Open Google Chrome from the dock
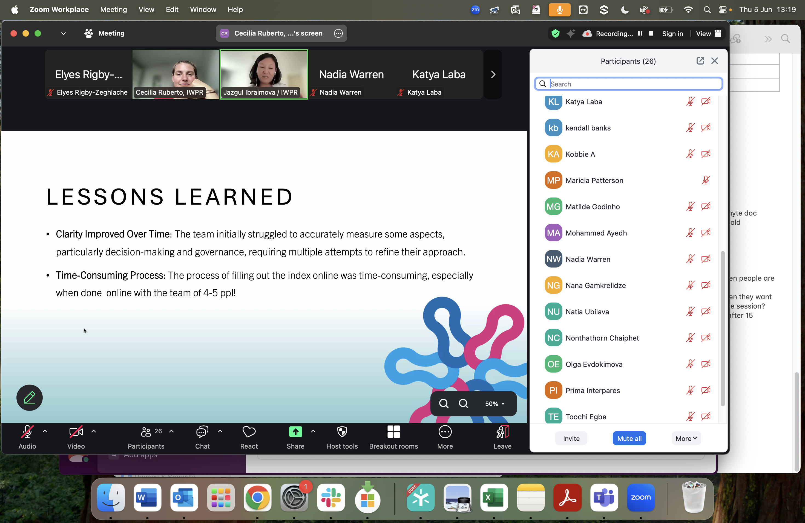 pos(257,497)
